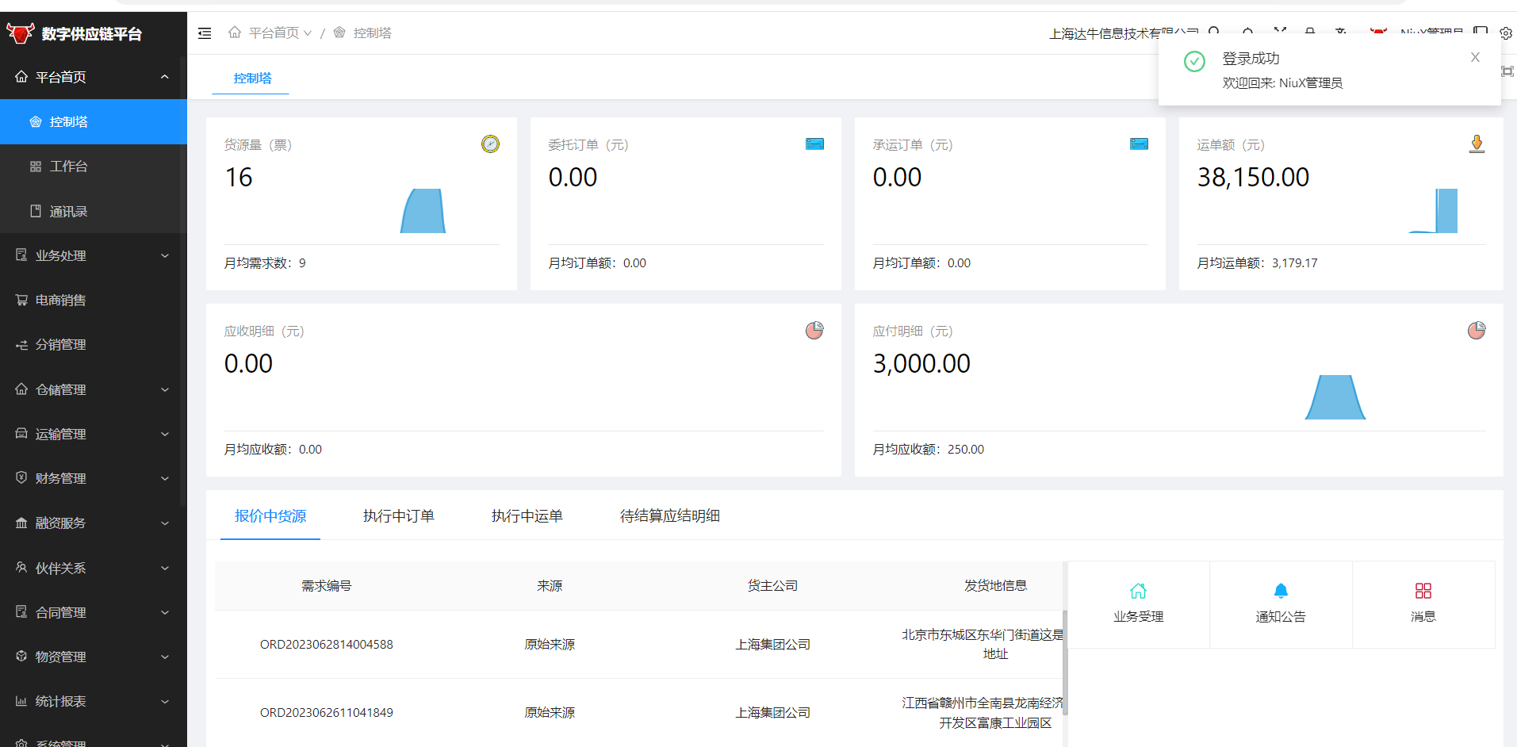
Task: Click the card icon on 承运订单 card
Action: (x=1139, y=144)
